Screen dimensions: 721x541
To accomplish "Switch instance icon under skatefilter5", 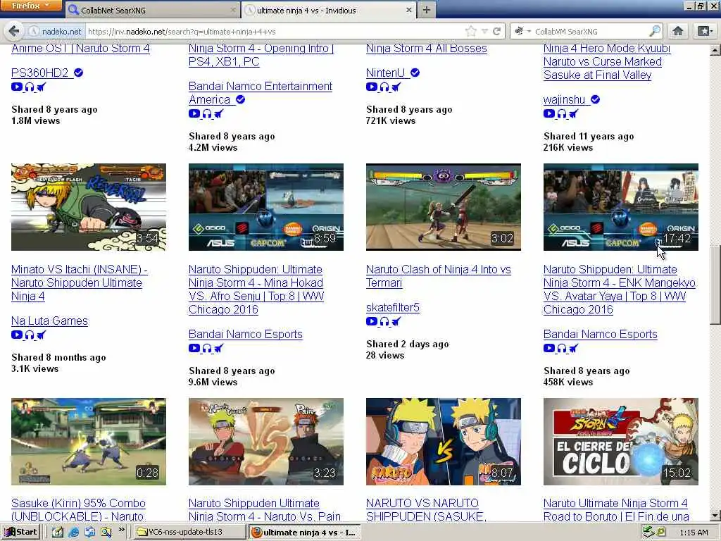I will pyautogui.click(x=396, y=321).
